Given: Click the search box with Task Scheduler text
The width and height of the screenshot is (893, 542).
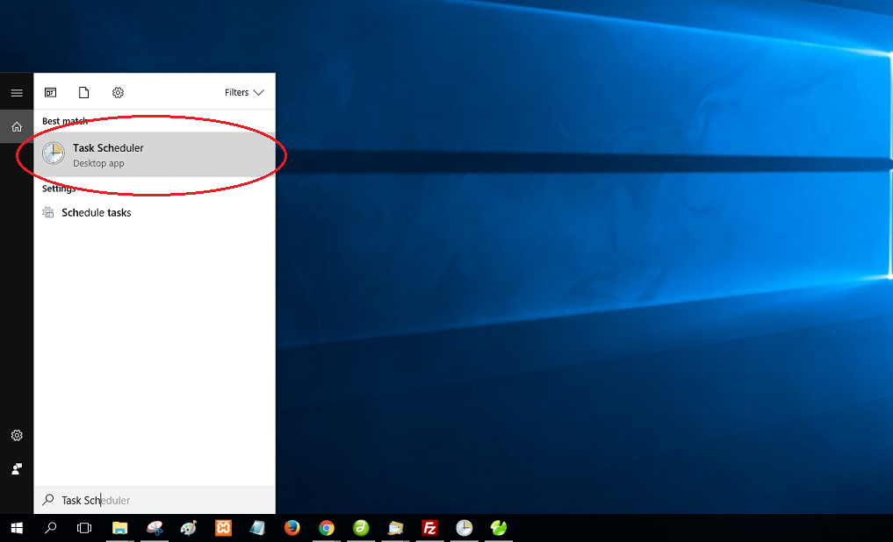Looking at the screenshot, I should click(155, 500).
